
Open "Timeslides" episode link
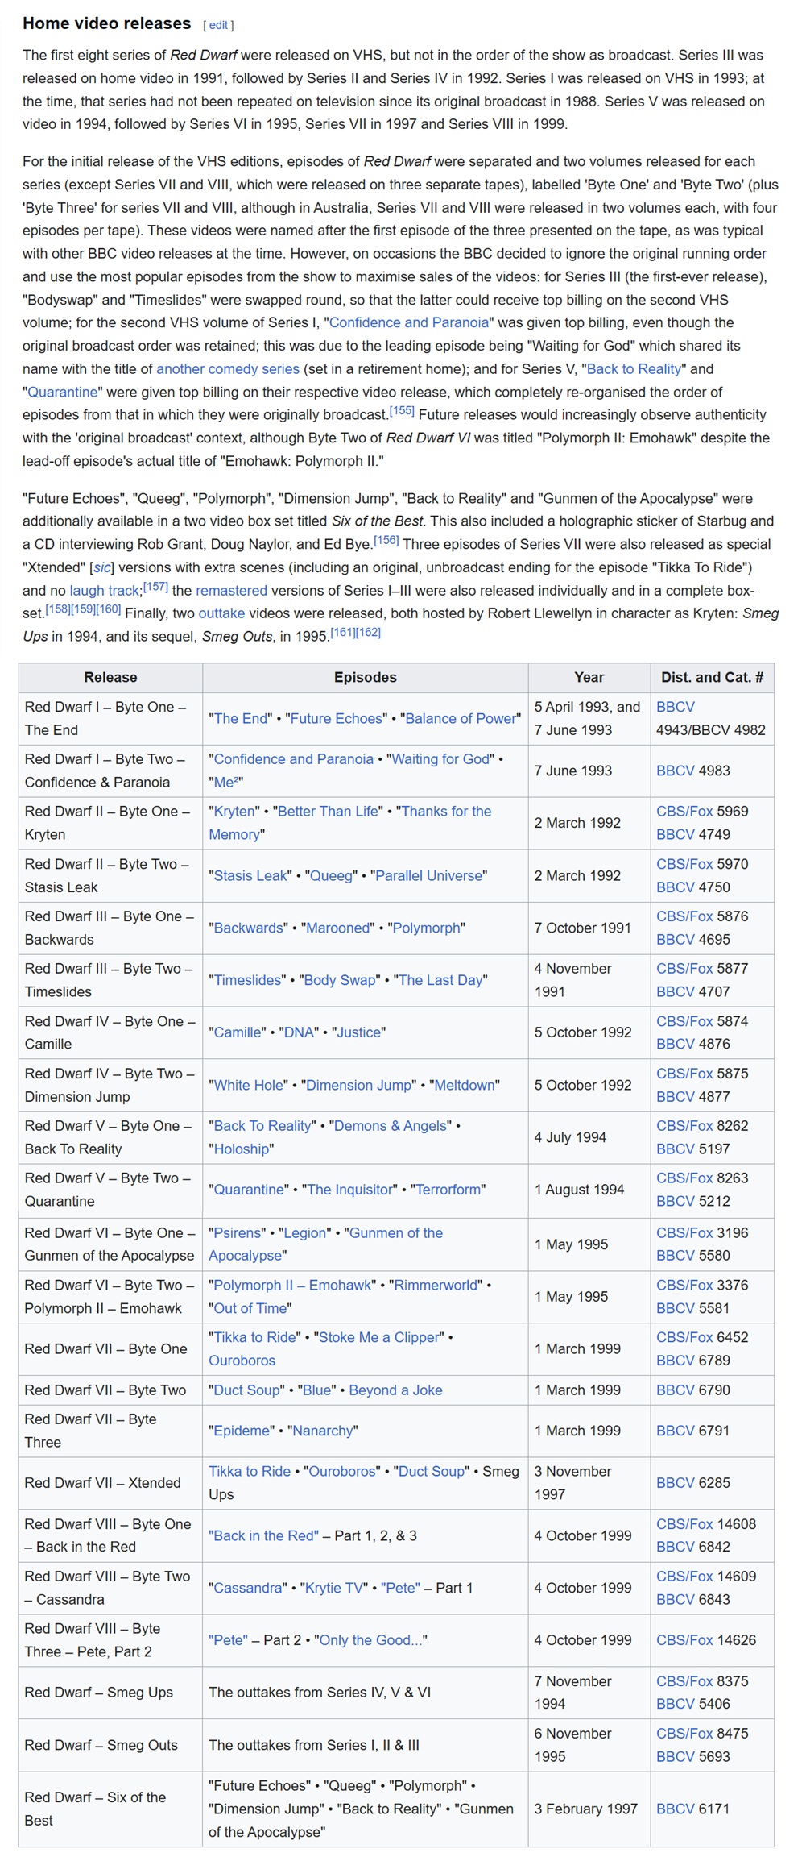[x=248, y=981]
